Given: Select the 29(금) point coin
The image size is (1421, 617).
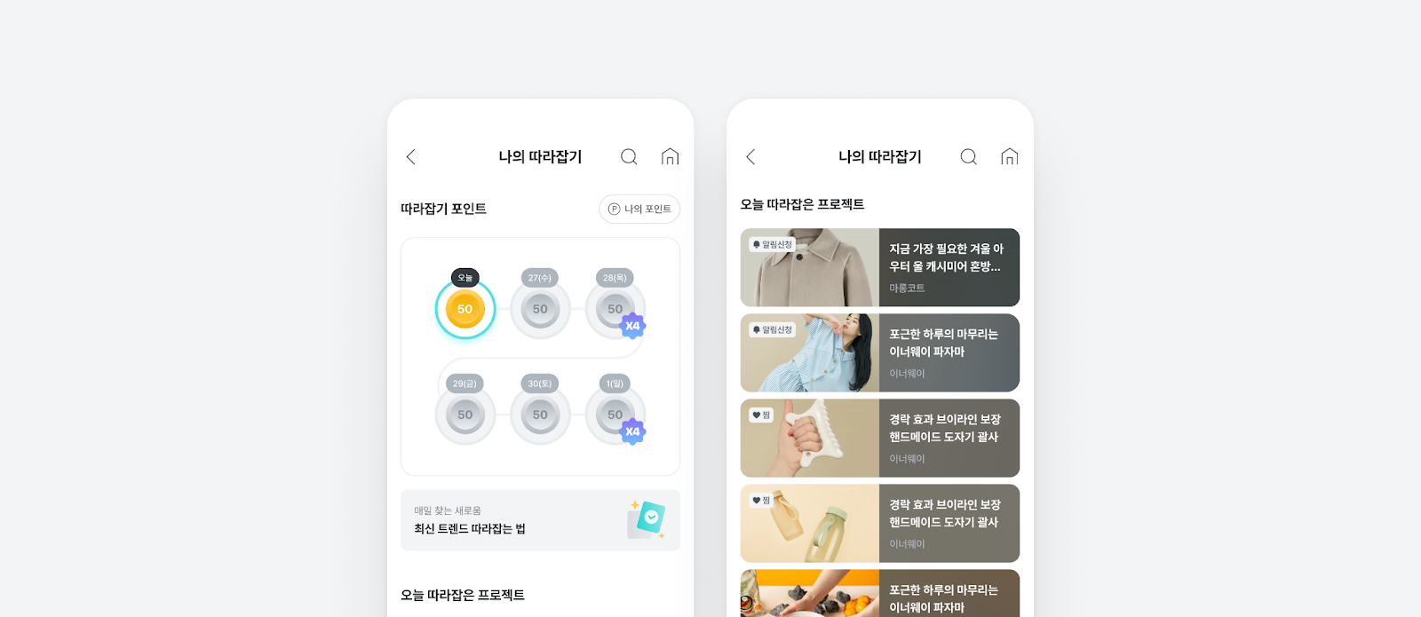Looking at the screenshot, I should pos(465,415).
